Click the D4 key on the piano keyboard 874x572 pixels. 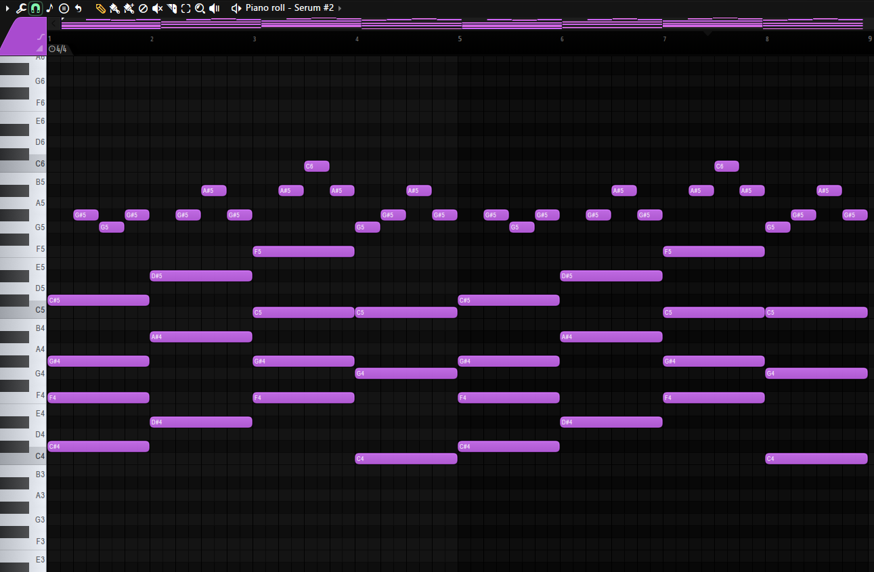point(23,434)
